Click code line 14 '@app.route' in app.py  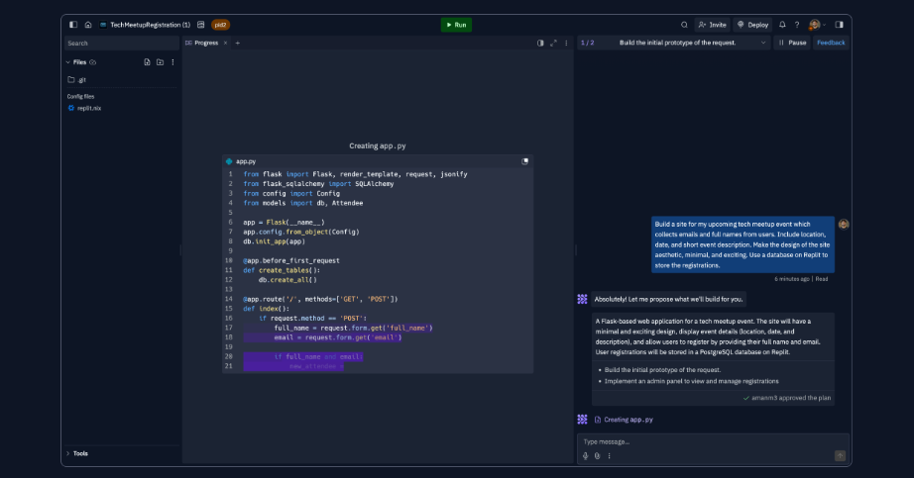coord(320,299)
